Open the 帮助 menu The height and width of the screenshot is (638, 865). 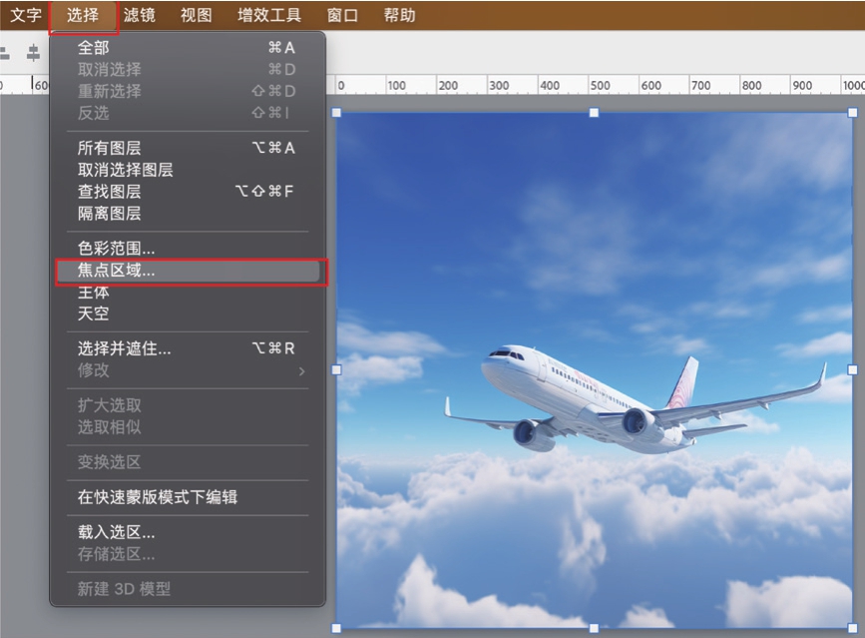(x=399, y=15)
